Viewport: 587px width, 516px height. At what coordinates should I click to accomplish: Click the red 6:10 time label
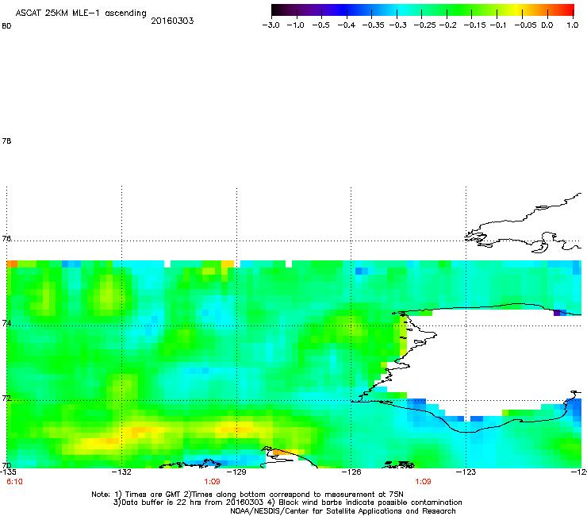pyautogui.click(x=14, y=482)
